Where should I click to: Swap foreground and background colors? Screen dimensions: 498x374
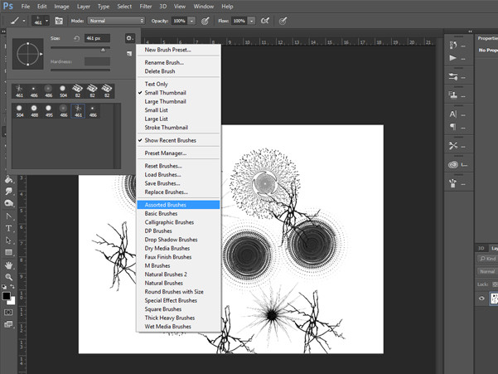coord(12,287)
